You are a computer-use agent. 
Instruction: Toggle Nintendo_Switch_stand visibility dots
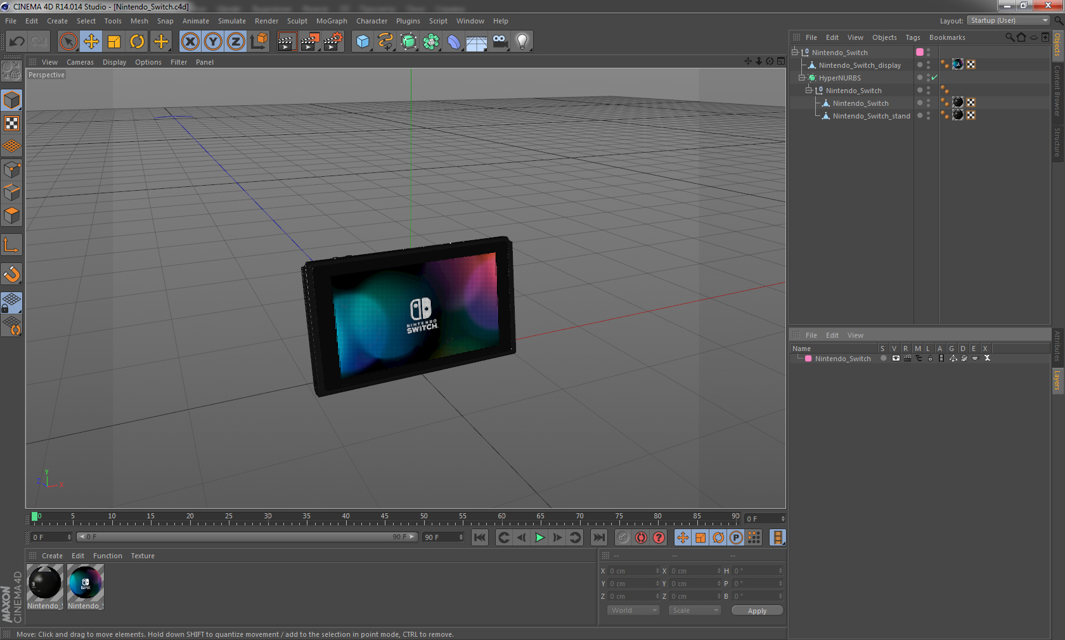(929, 115)
